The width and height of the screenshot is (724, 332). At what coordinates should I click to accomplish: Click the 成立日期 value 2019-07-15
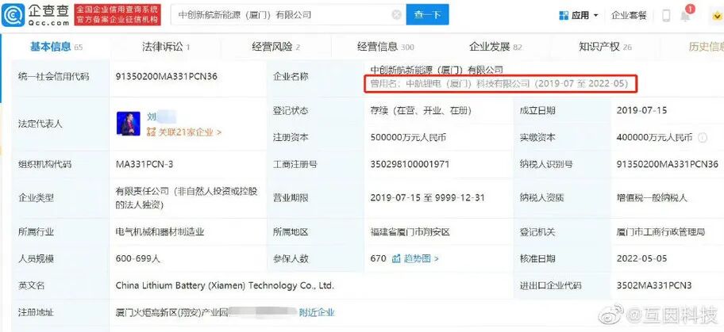coord(641,111)
